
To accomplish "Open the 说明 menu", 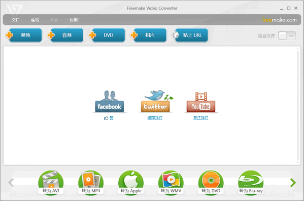I will pos(74,20).
